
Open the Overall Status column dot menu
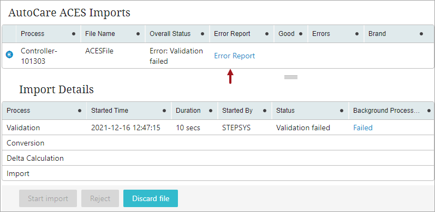point(202,34)
